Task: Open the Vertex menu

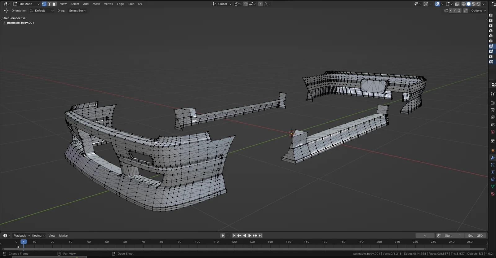Action: pyautogui.click(x=108, y=4)
